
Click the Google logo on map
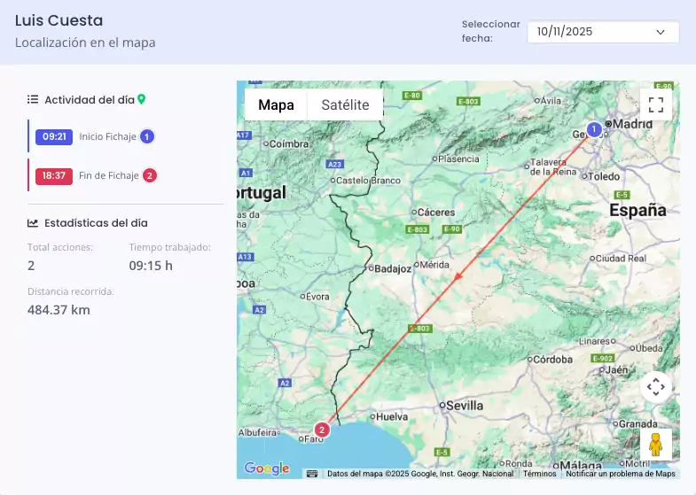coord(267,468)
